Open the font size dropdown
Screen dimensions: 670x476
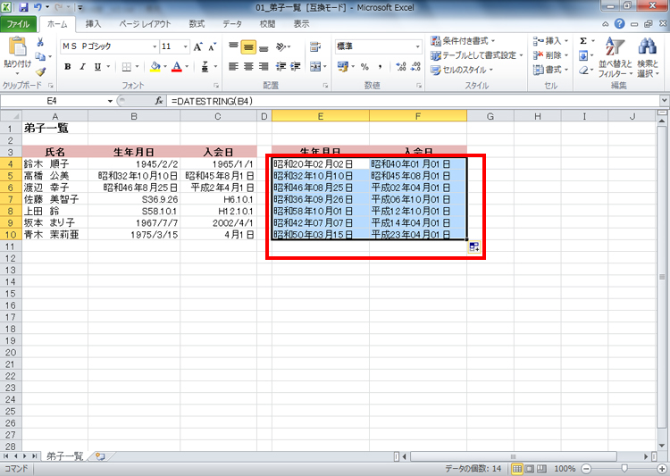(186, 46)
